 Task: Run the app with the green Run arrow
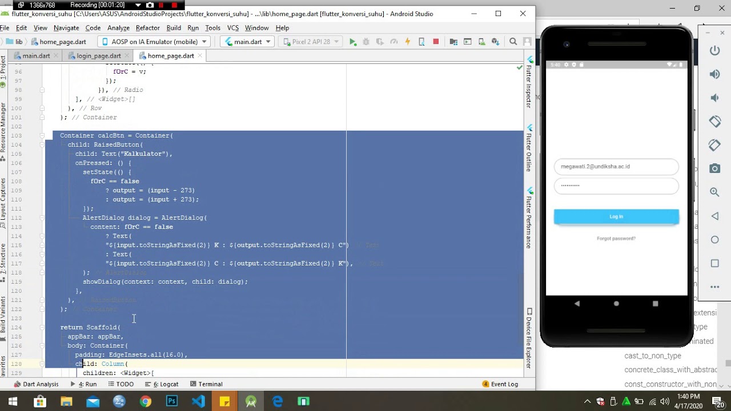pos(353,42)
